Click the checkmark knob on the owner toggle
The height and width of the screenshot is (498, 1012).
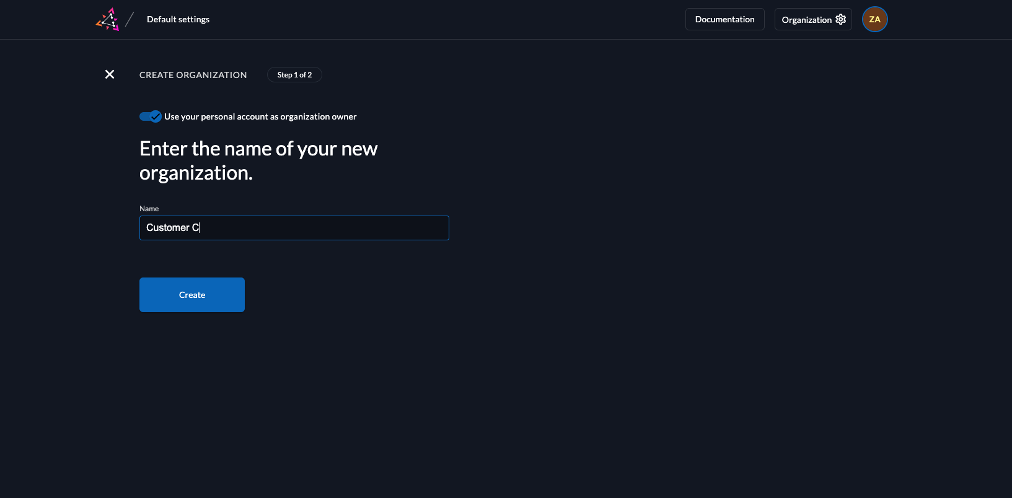(156, 116)
